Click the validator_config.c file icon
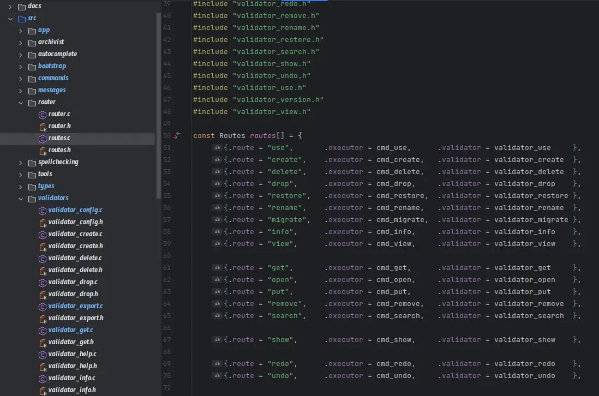The image size is (599, 396). point(43,211)
